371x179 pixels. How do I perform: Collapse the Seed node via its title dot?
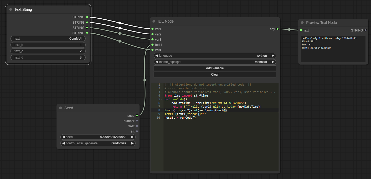click(61, 108)
